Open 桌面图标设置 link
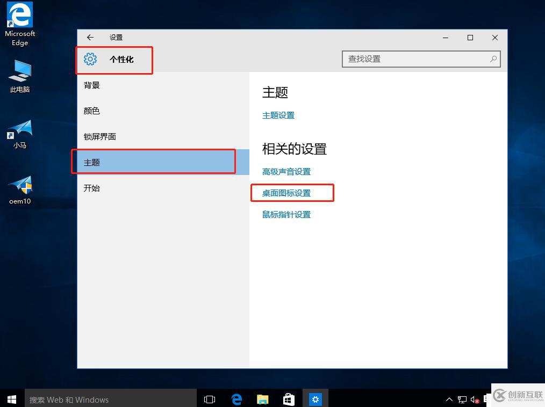Image resolution: width=545 pixels, height=407 pixels. click(x=286, y=193)
